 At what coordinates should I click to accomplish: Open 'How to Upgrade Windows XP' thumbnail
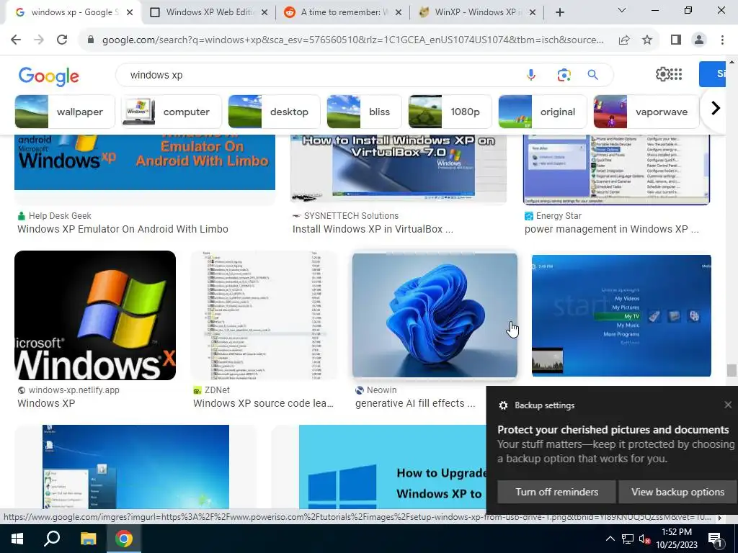click(x=393, y=467)
